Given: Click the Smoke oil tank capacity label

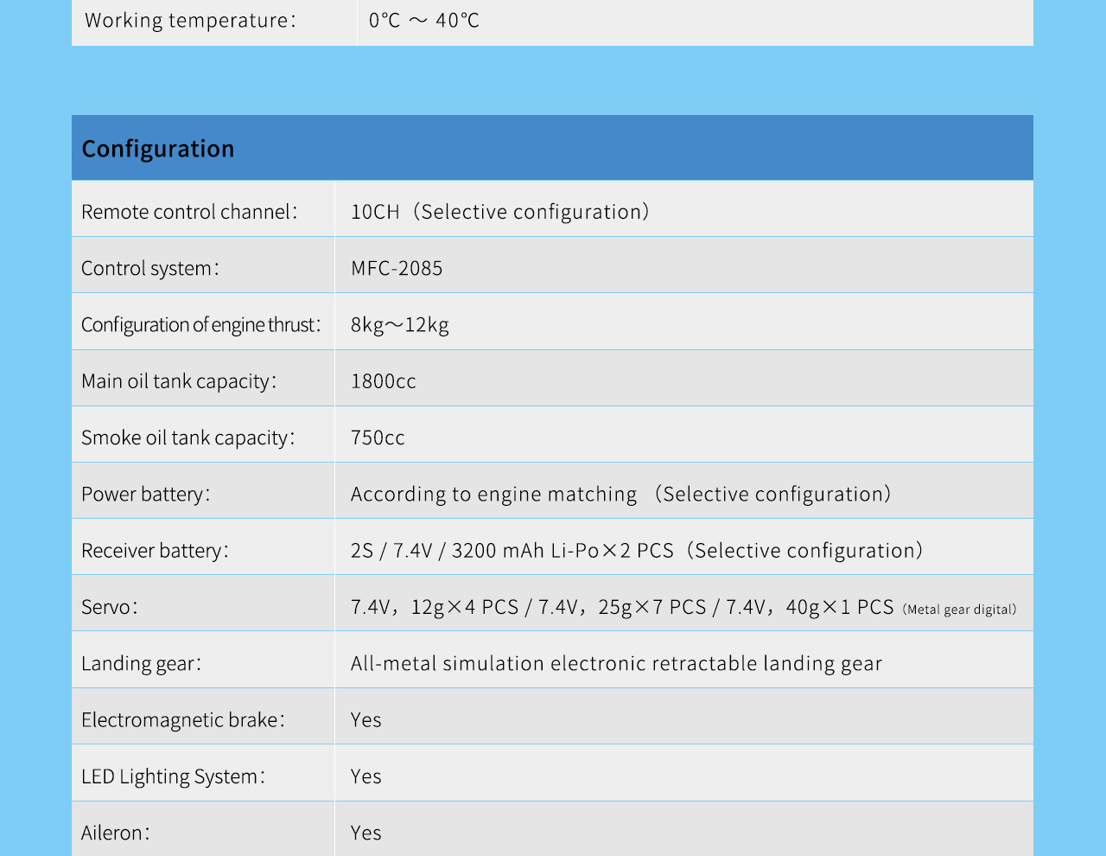Looking at the screenshot, I should coord(188,438).
